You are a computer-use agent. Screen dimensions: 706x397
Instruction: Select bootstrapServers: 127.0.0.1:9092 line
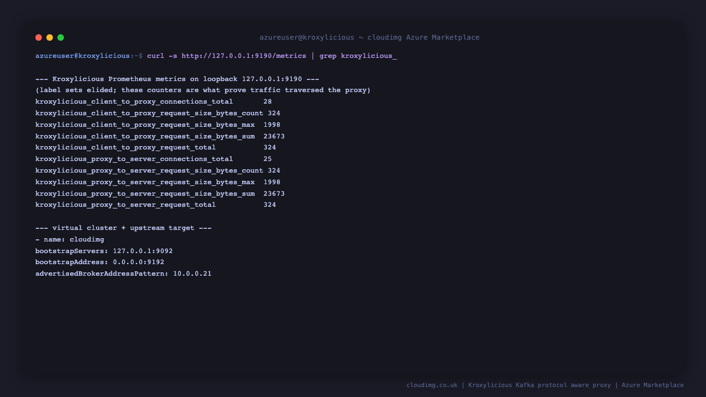pyautogui.click(x=104, y=251)
